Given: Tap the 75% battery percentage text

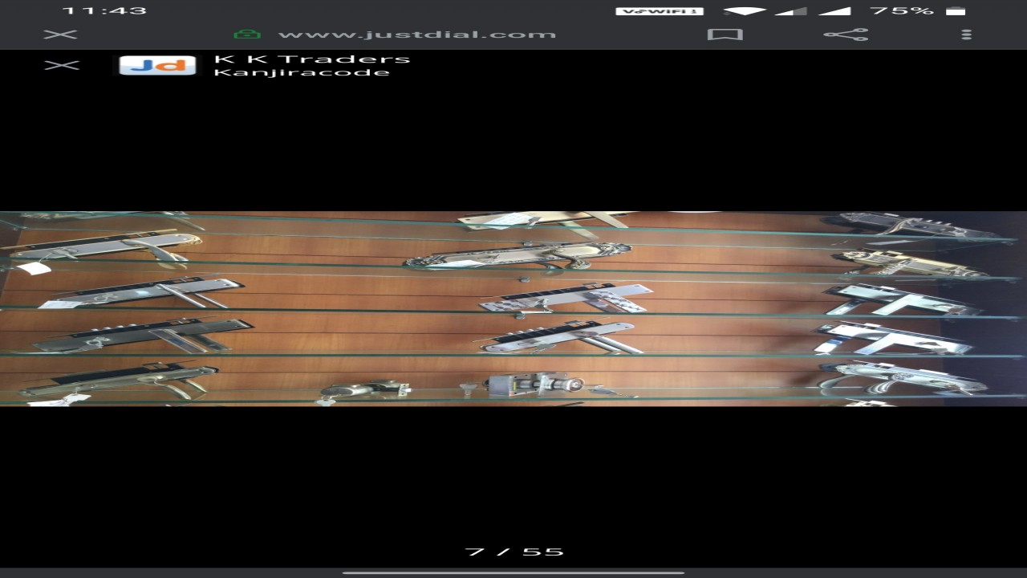Looking at the screenshot, I should click(902, 10).
